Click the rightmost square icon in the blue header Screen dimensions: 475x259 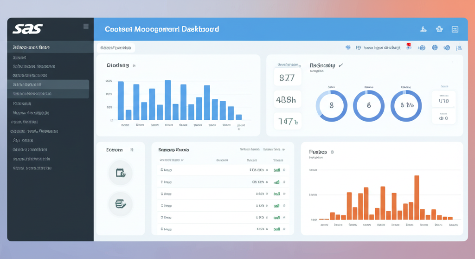pyautogui.click(x=455, y=29)
